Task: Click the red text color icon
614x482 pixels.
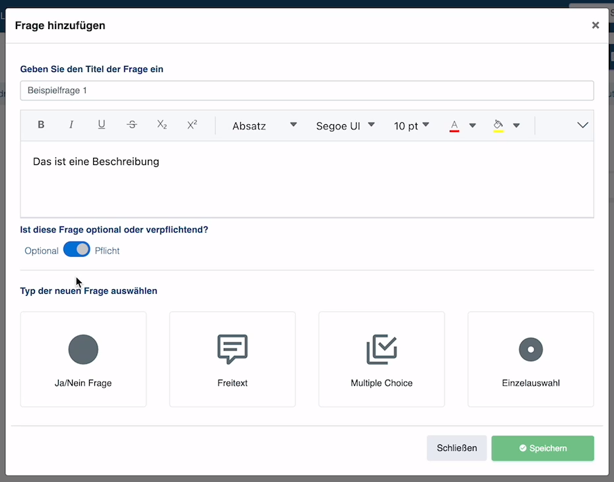Action: 454,125
